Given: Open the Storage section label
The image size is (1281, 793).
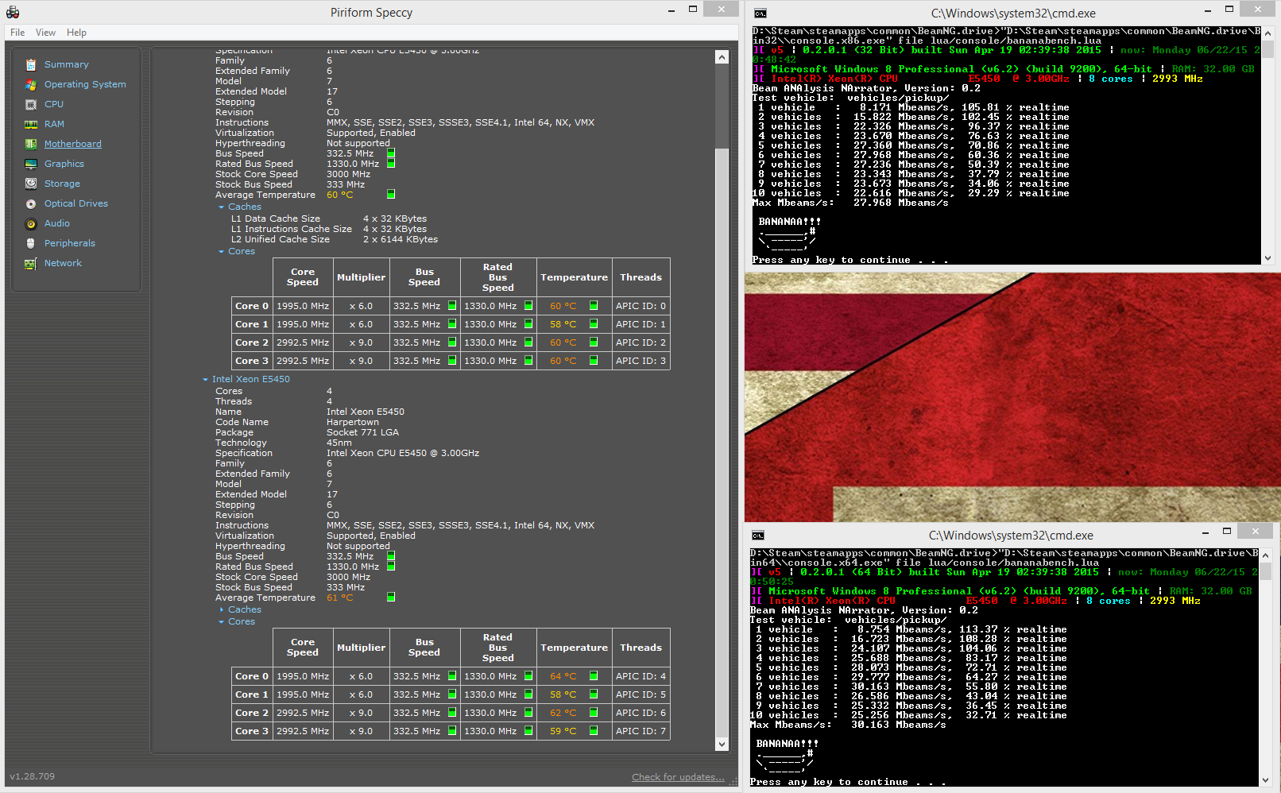Looking at the screenshot, I should point(62,184).
